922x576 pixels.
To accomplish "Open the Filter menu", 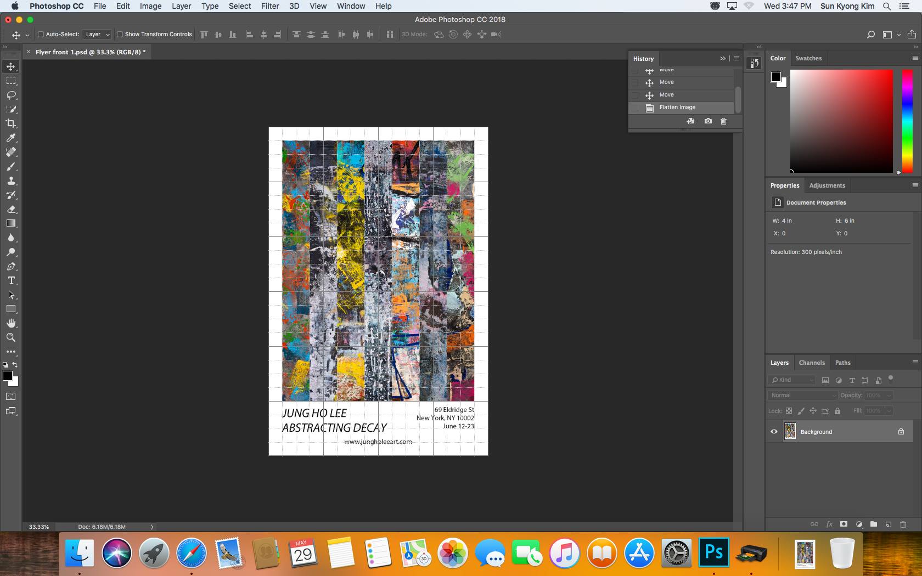I will pyautogui.click(x=269, y=6).
